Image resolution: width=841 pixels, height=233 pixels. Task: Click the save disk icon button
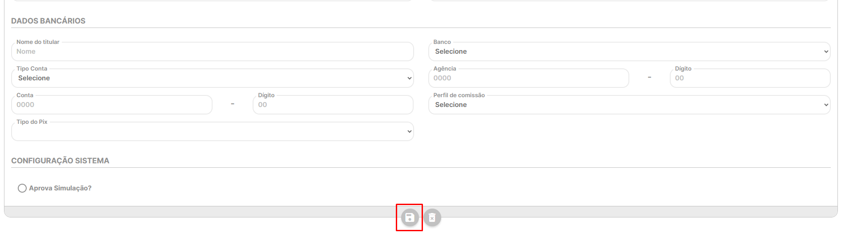click(410, 217)
